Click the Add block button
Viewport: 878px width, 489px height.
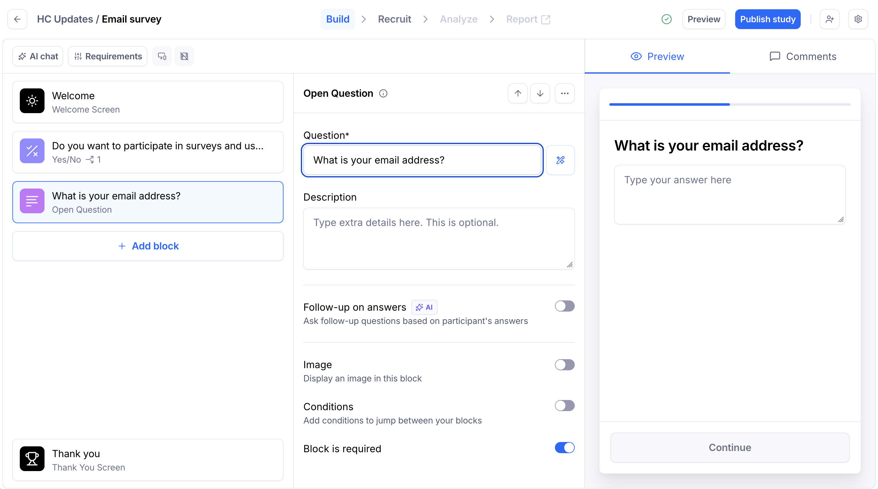(x=148, y=246)
